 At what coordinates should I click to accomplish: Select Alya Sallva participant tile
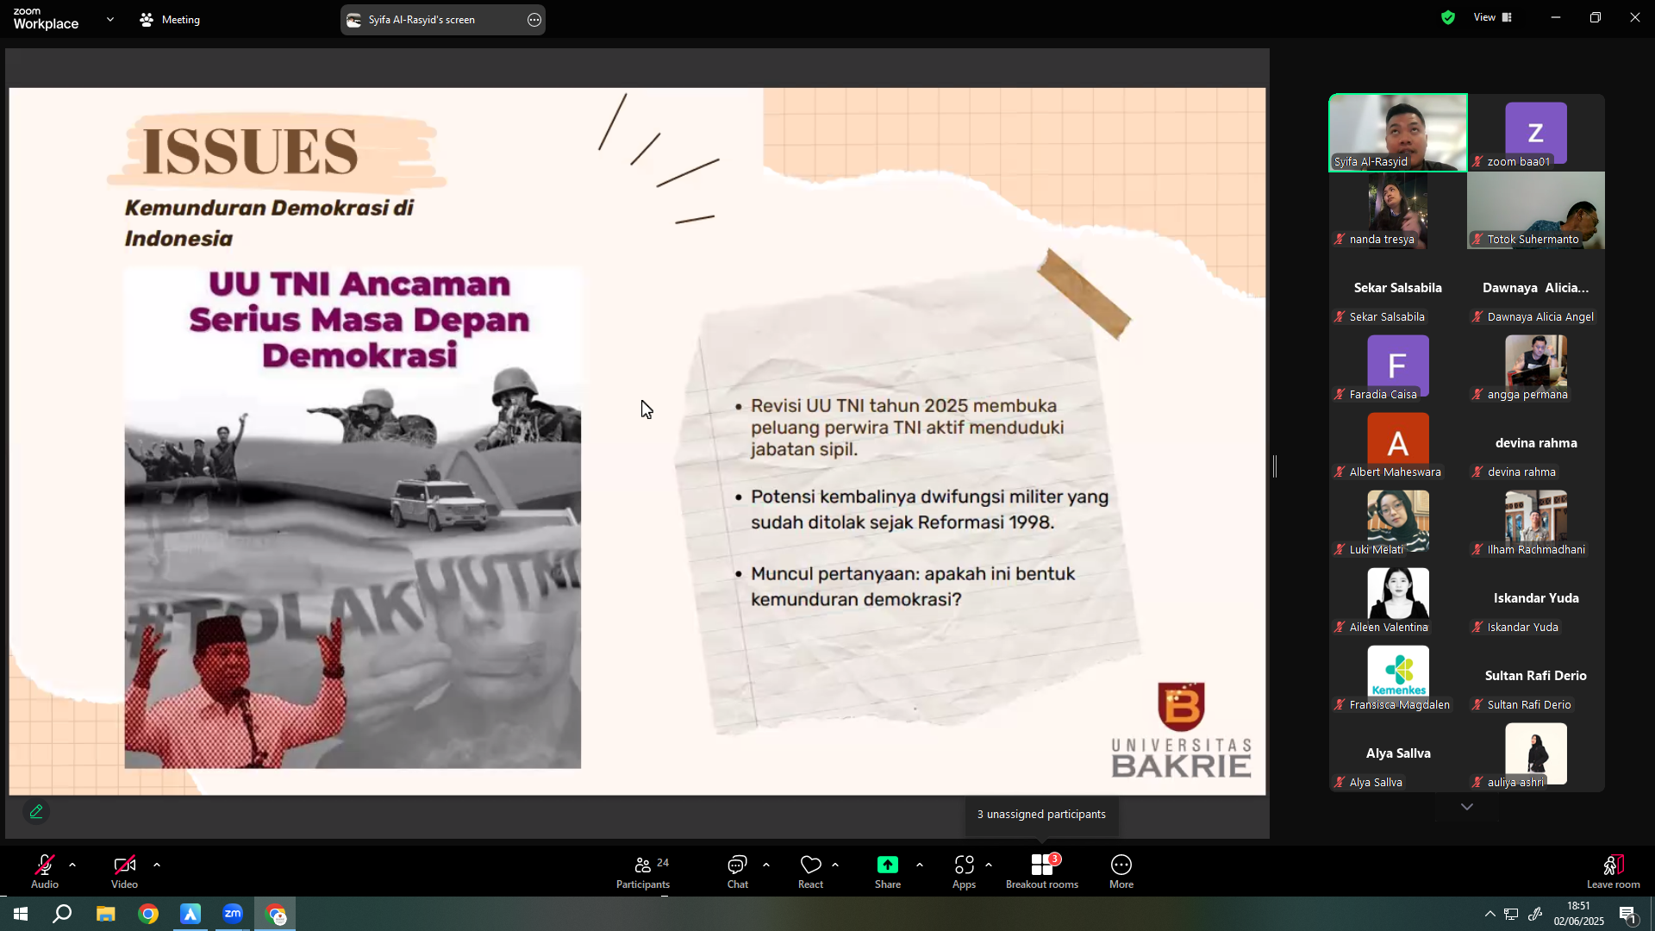pos(1398,753)
